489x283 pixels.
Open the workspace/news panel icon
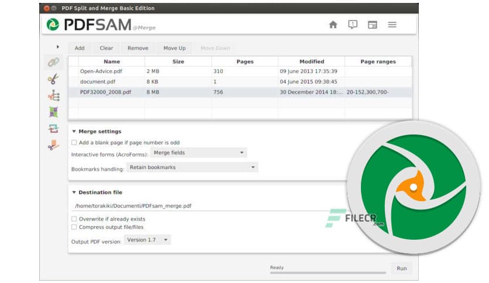coord(371,25)
